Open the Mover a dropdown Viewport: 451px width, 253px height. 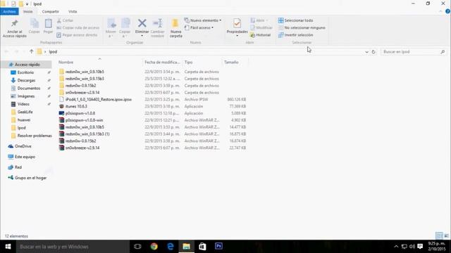click(111, 28)
